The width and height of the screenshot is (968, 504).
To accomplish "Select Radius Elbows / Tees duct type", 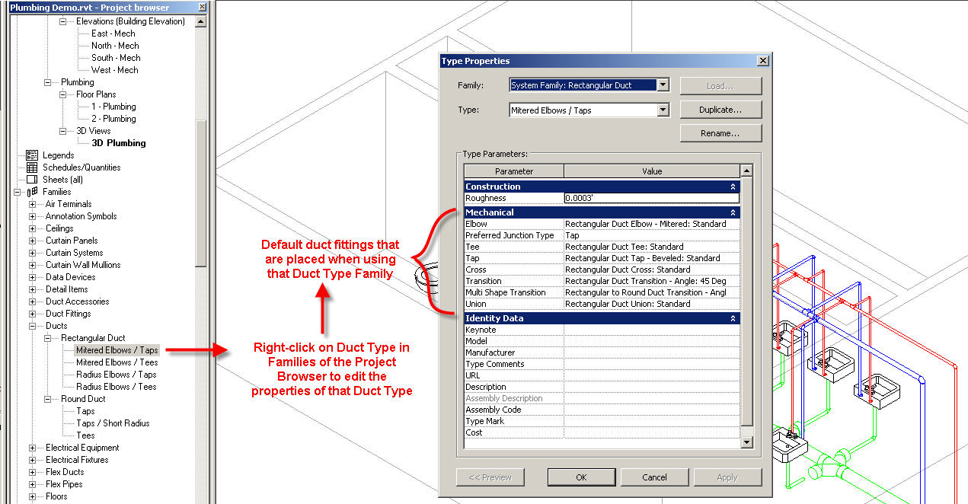I will click(x=116, y=387).
